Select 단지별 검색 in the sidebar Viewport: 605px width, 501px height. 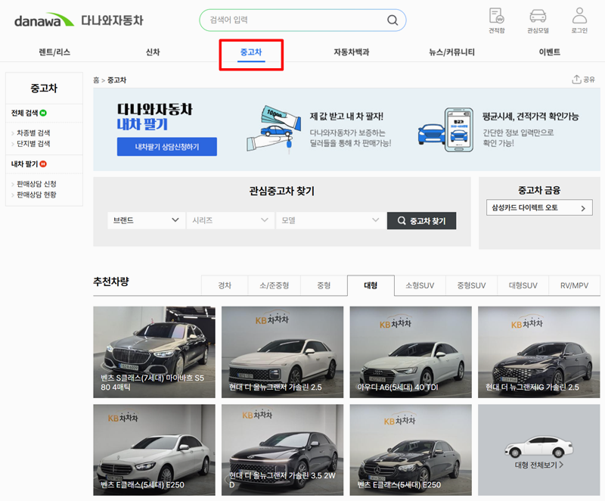(x=33, y=144)
